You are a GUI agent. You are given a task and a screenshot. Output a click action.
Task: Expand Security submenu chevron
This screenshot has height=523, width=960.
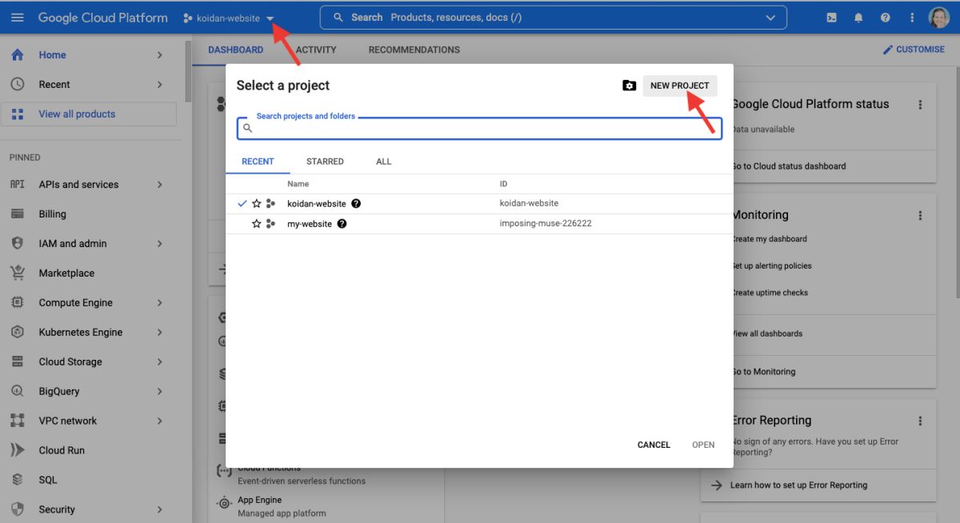pos(160,510)
